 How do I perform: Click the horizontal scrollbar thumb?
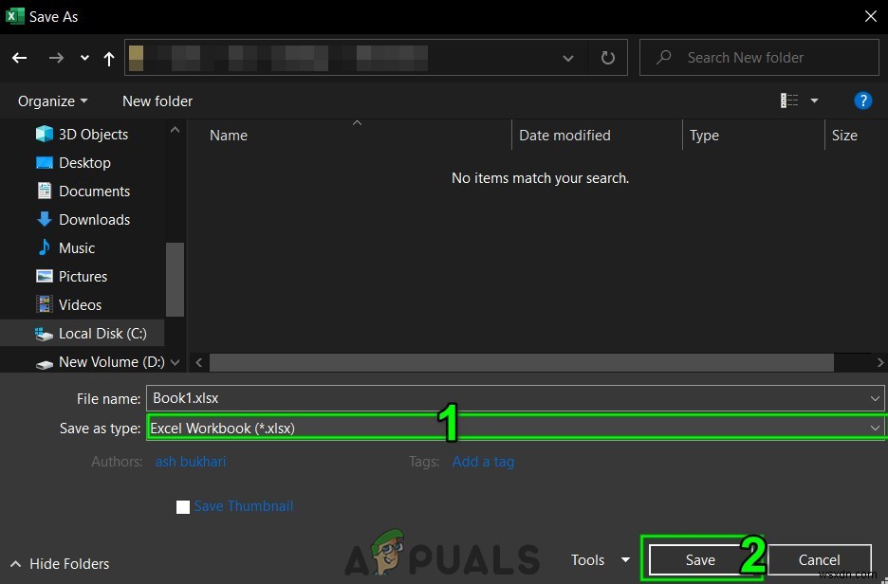[x=522, y=363]
